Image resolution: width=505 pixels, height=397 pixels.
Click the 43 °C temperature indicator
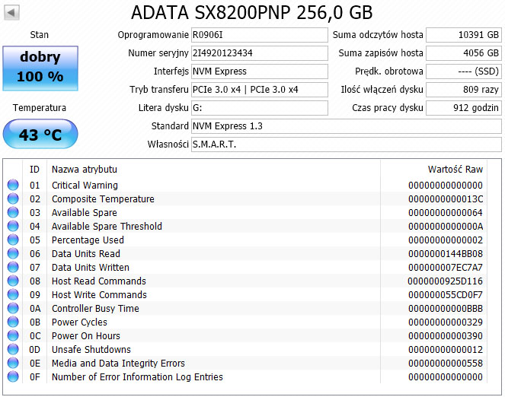(40, 134)
